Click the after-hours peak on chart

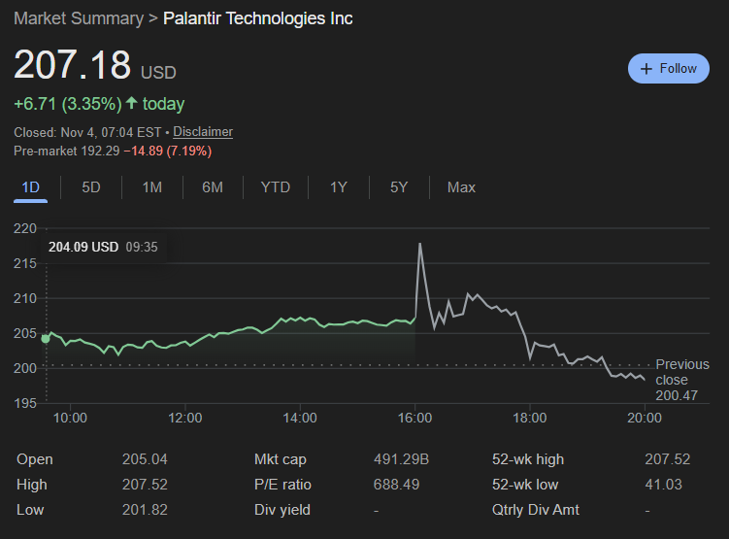pyautogui.click(x=419, y=244)
